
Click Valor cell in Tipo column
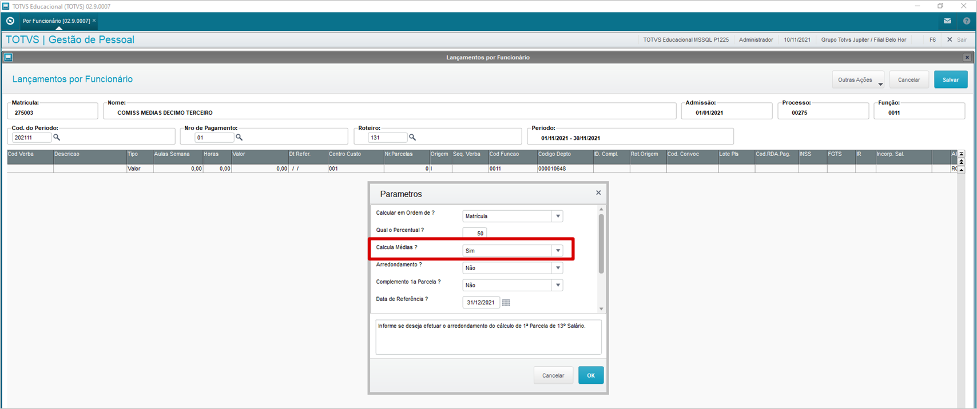[139, 169]
